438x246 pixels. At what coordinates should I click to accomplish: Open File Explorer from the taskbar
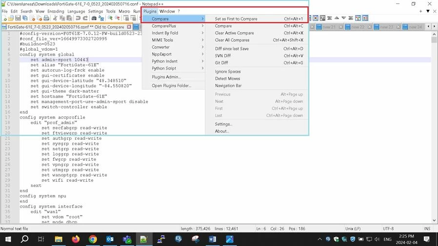[59, 239]
